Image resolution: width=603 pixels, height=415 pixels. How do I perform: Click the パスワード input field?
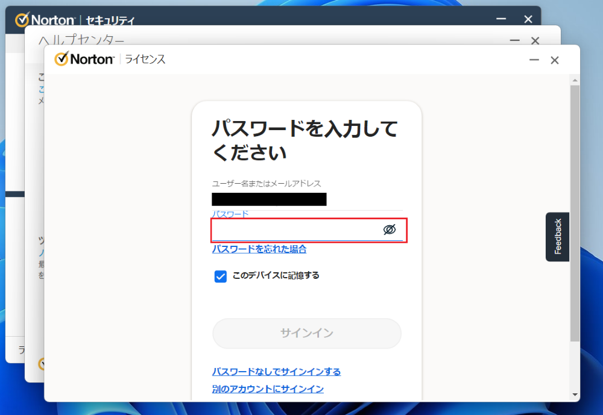pyautogui.click(x=308, y=230)
